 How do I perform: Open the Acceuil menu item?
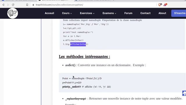click(49, 13)
